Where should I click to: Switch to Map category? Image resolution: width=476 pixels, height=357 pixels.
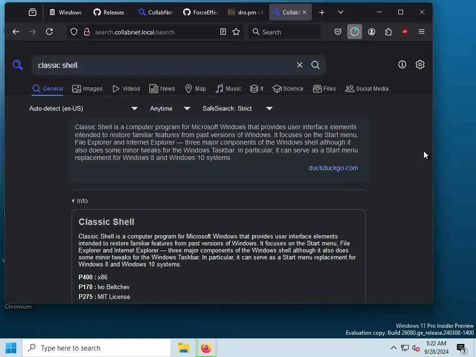(x=195, y=89)
